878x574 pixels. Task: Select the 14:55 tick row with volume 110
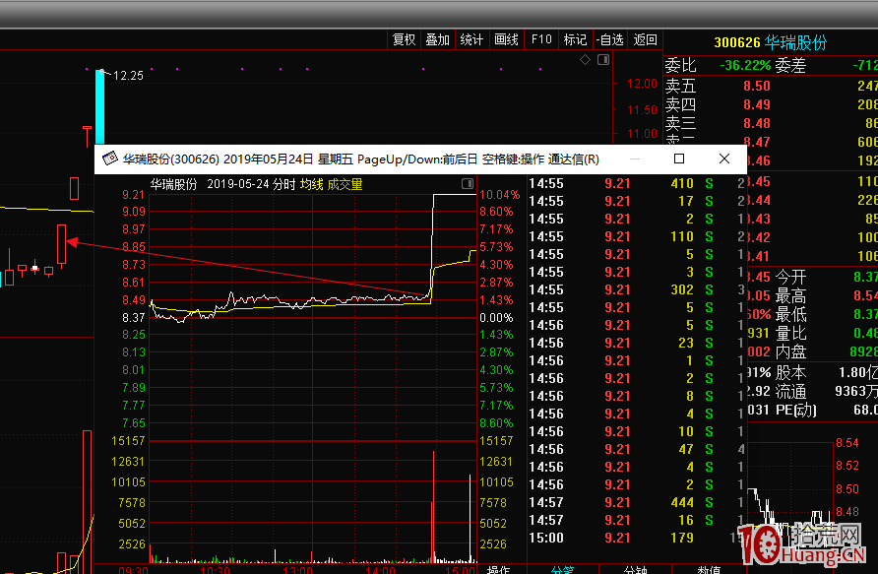tap(636, 236)
